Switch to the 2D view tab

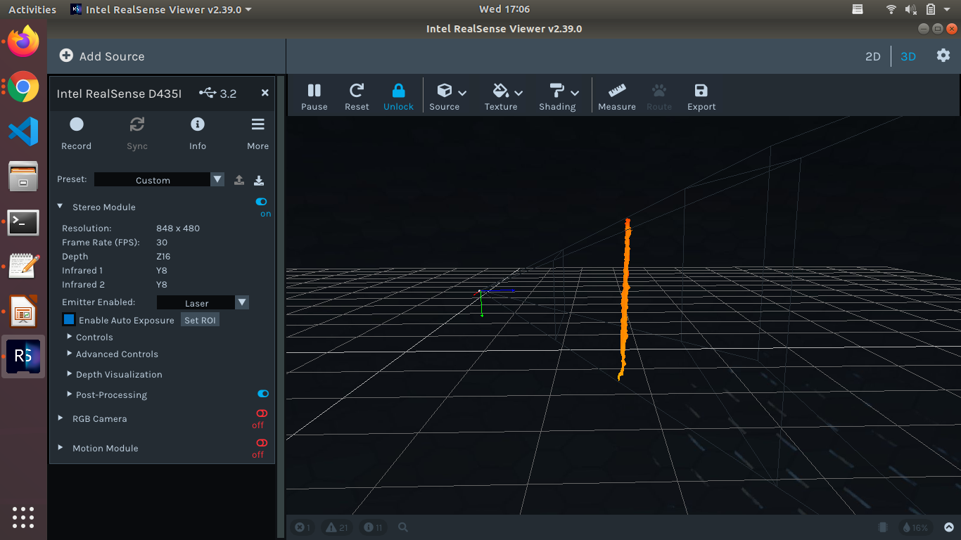coord(872,56)
